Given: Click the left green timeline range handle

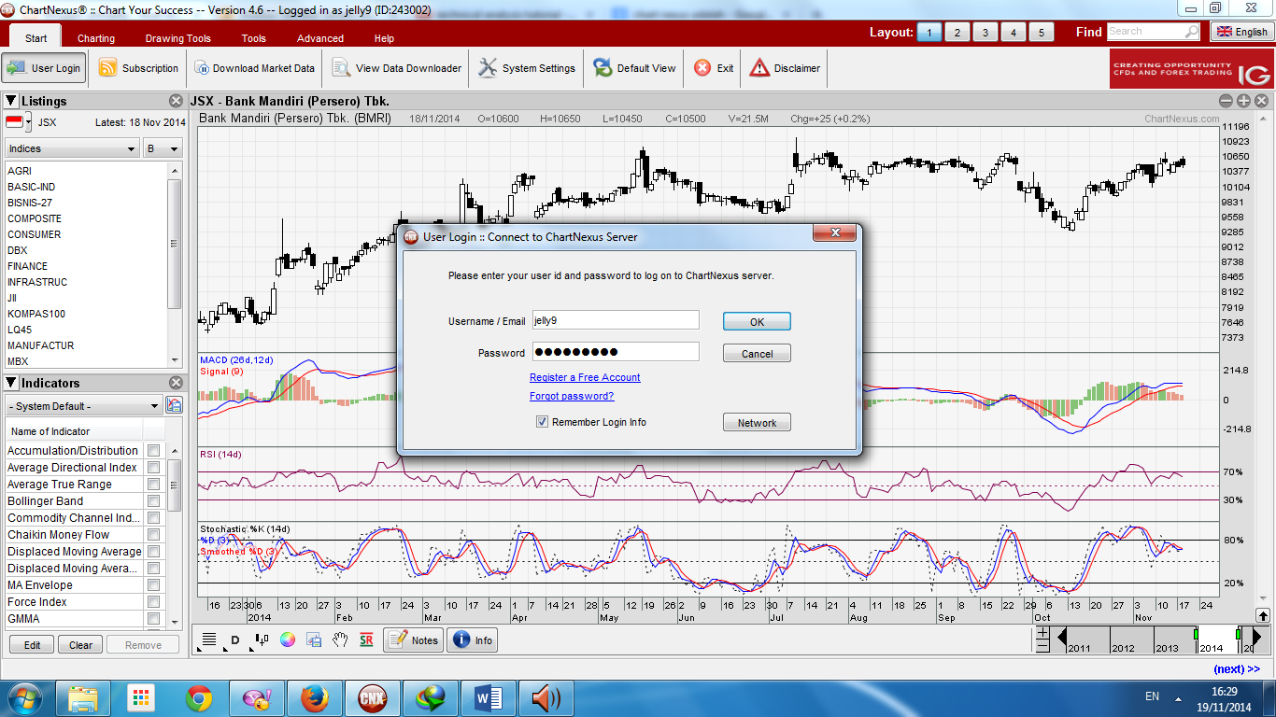Looking at the screenshot, I should pos(1196,635).
